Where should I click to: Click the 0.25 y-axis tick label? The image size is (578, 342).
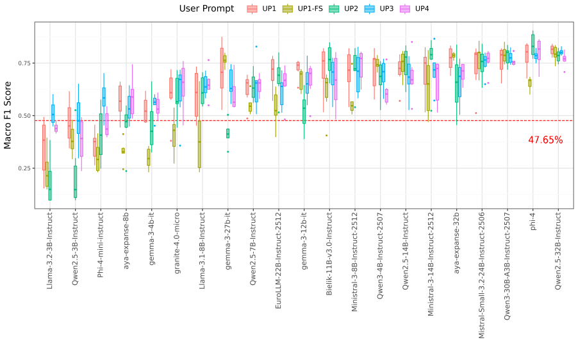click(25, 168)
